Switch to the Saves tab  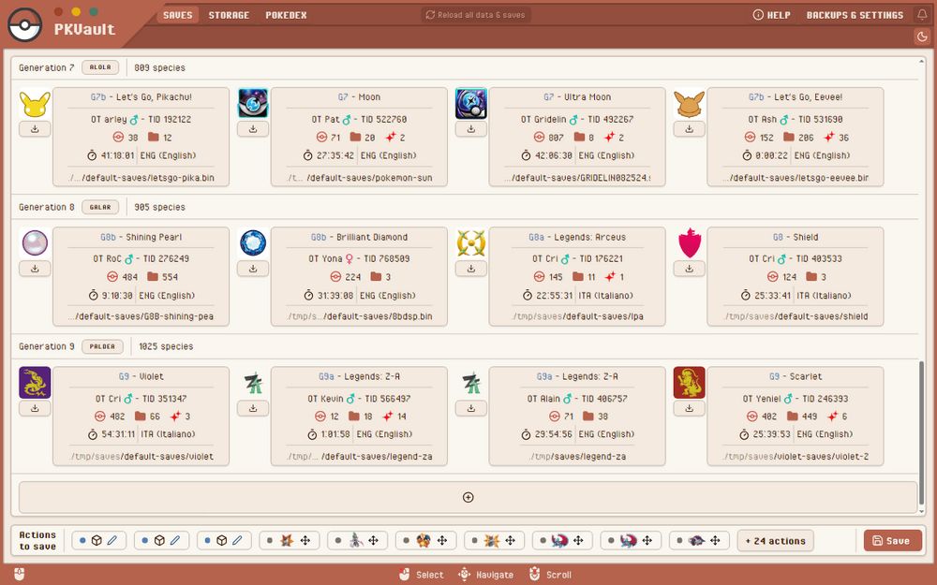coord(178,15)
